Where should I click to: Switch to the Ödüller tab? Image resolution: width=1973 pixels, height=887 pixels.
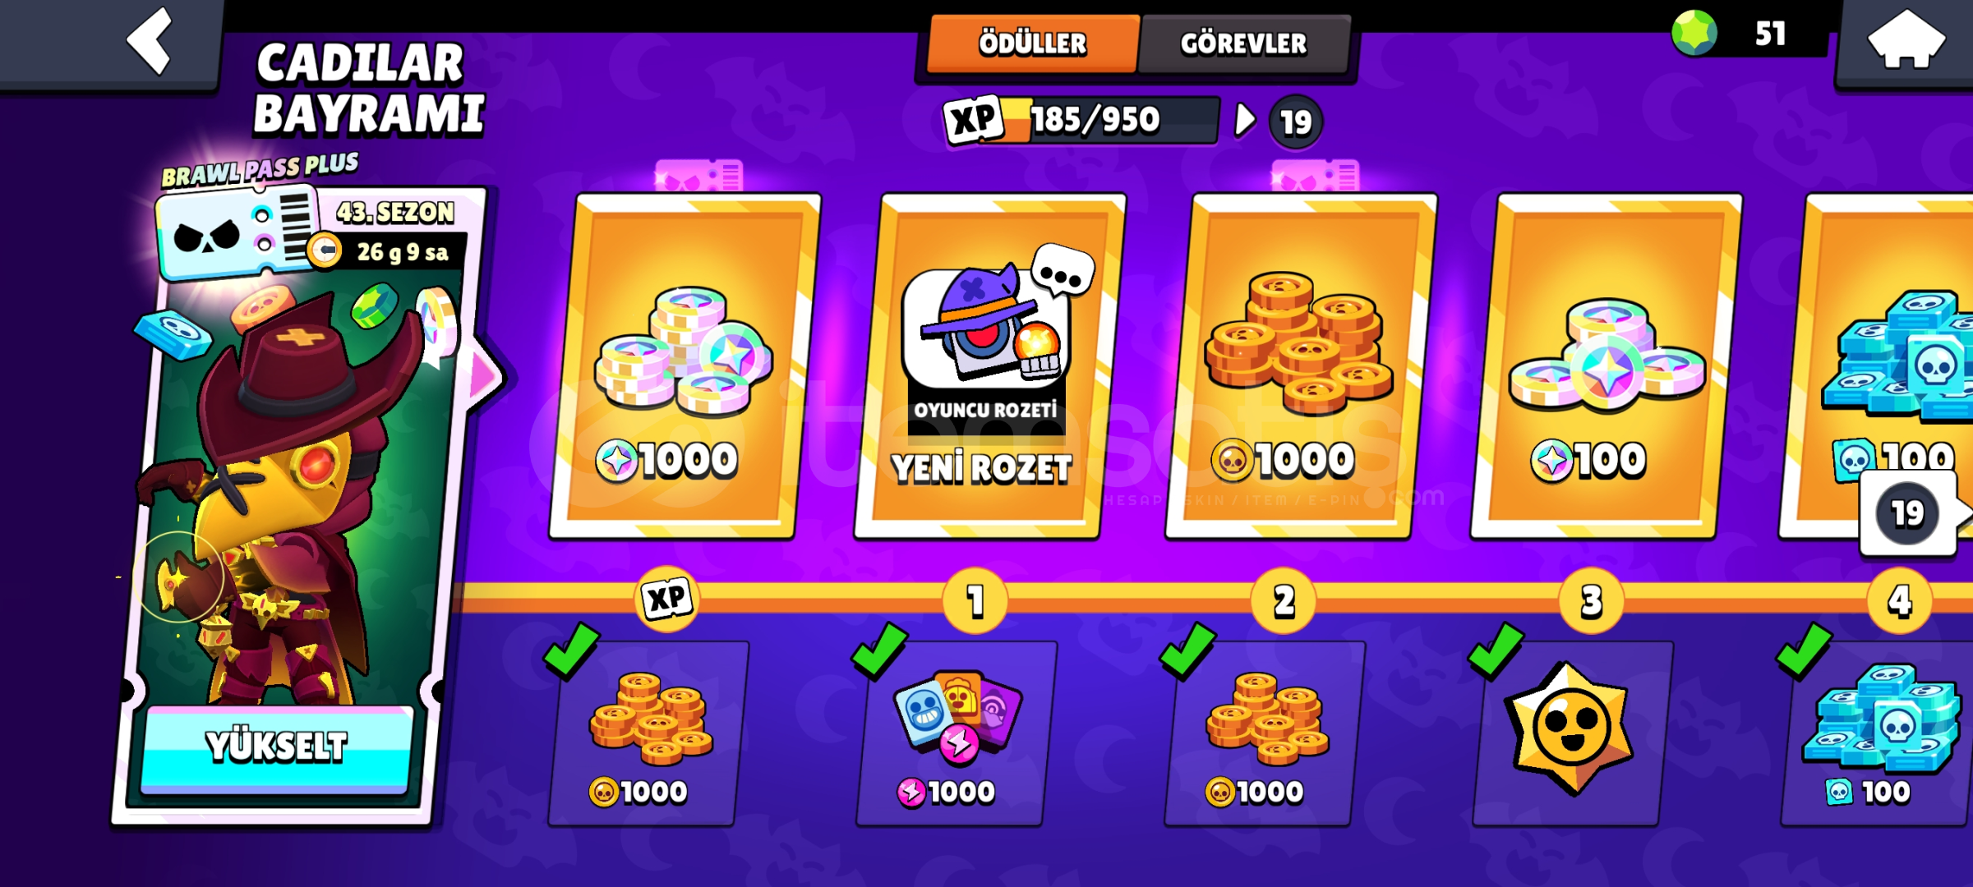[1033, 43]
